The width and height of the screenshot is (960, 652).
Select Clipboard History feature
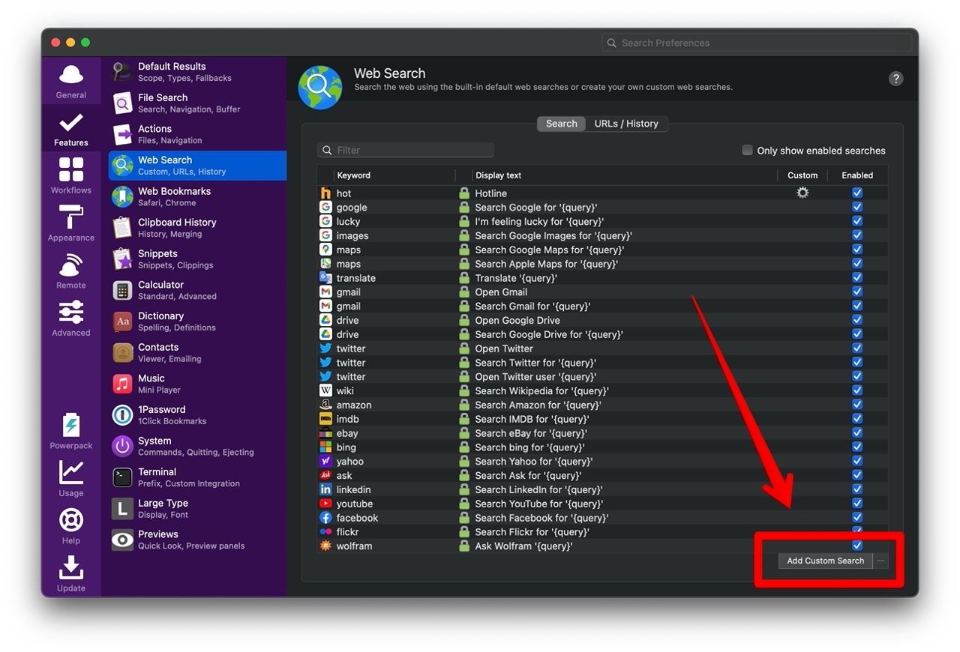click(x=197, y=228)
